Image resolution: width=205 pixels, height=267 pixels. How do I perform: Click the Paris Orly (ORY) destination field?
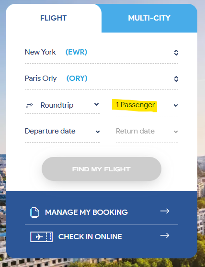pyautogui.click(x=102, y=79)
